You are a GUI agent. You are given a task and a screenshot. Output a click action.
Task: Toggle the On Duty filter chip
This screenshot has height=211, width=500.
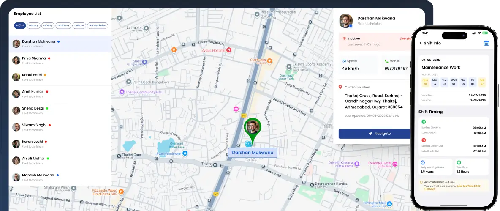(33, 25)
